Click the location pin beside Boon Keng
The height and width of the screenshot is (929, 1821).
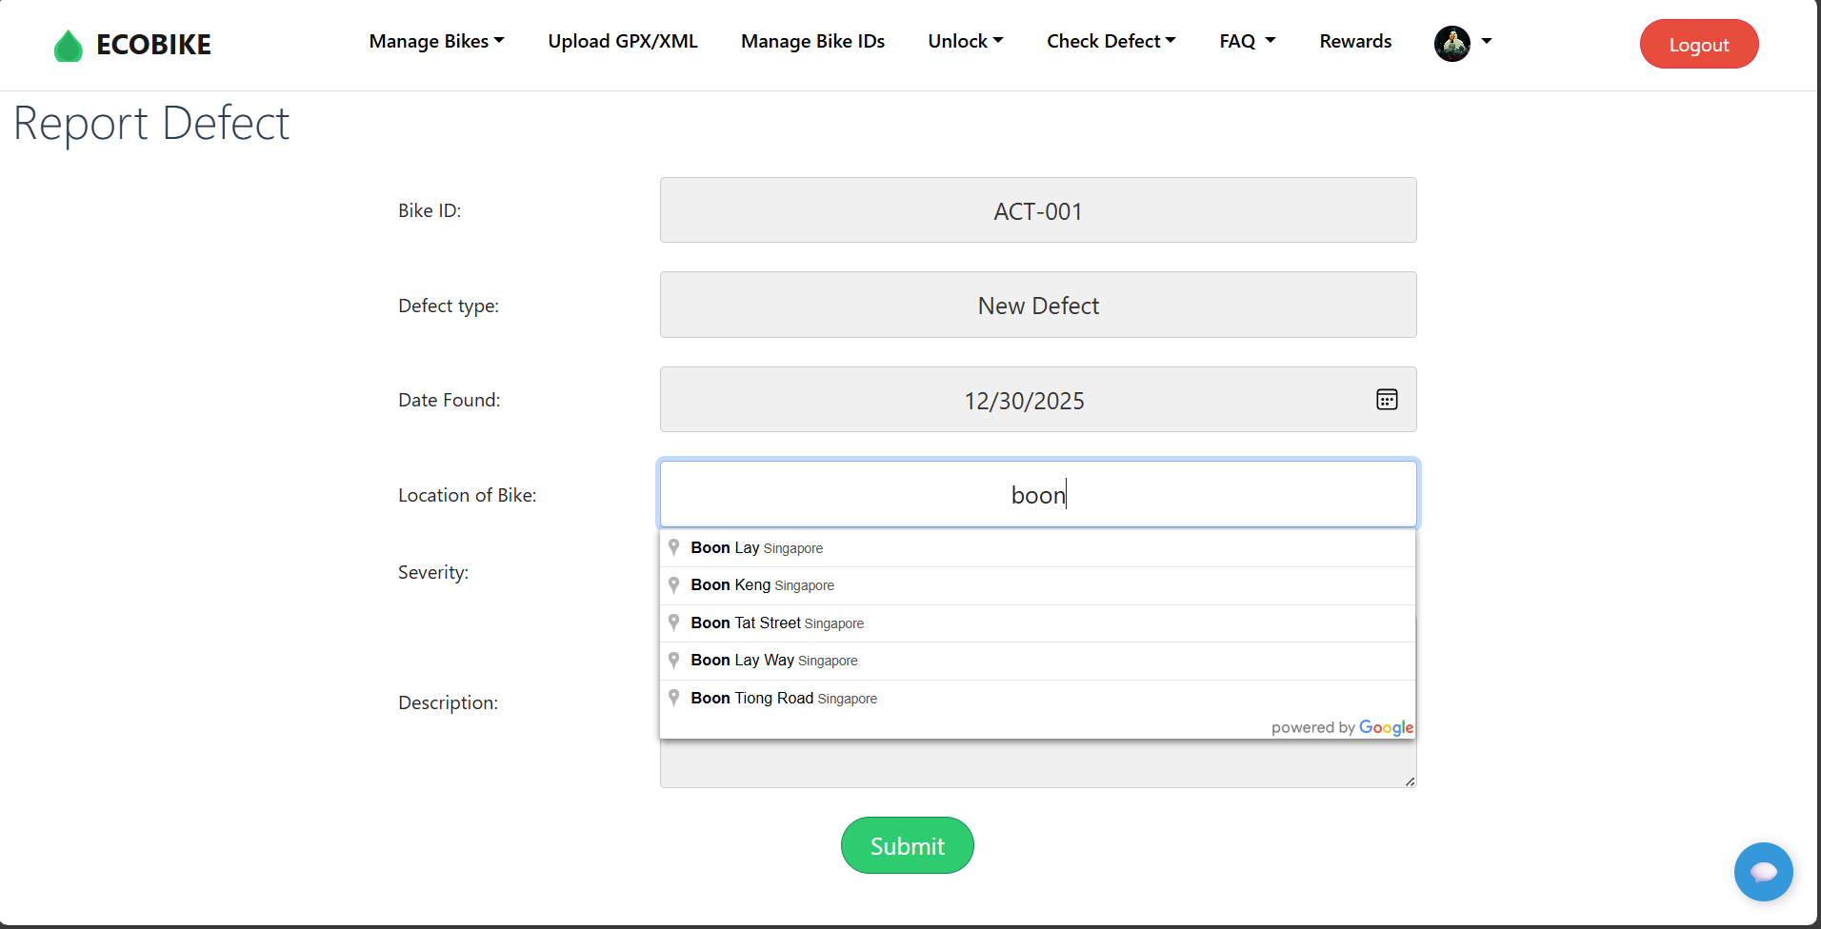(673, 584)
